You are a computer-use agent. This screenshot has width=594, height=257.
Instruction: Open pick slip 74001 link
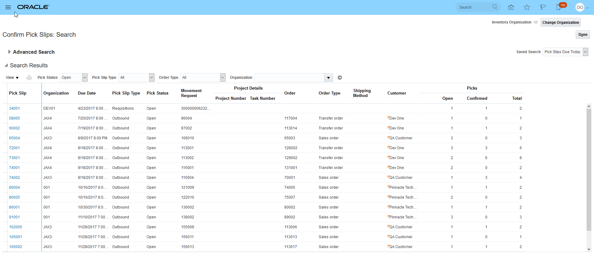[14, 168]
